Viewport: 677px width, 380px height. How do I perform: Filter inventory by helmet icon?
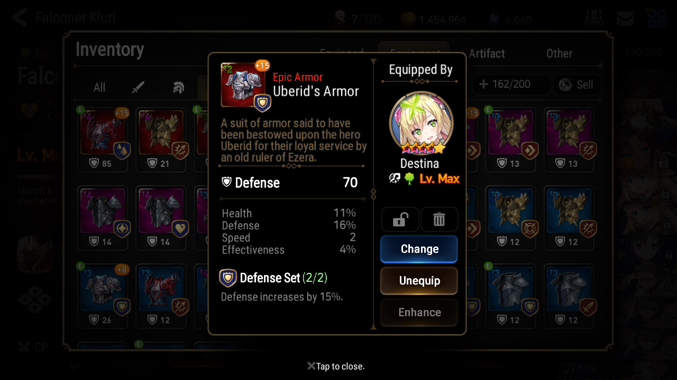pyautogui.click(x=178, y=87)
